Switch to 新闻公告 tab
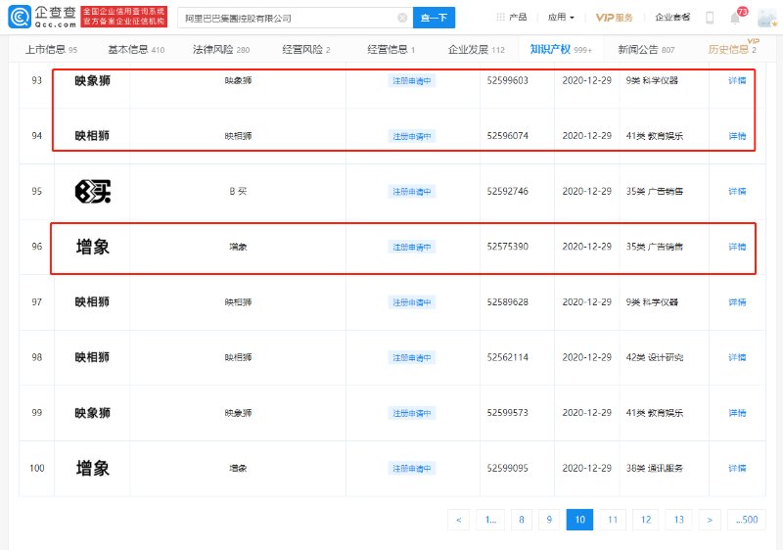This screenshot has width=783, height=550. pos(646,49)
